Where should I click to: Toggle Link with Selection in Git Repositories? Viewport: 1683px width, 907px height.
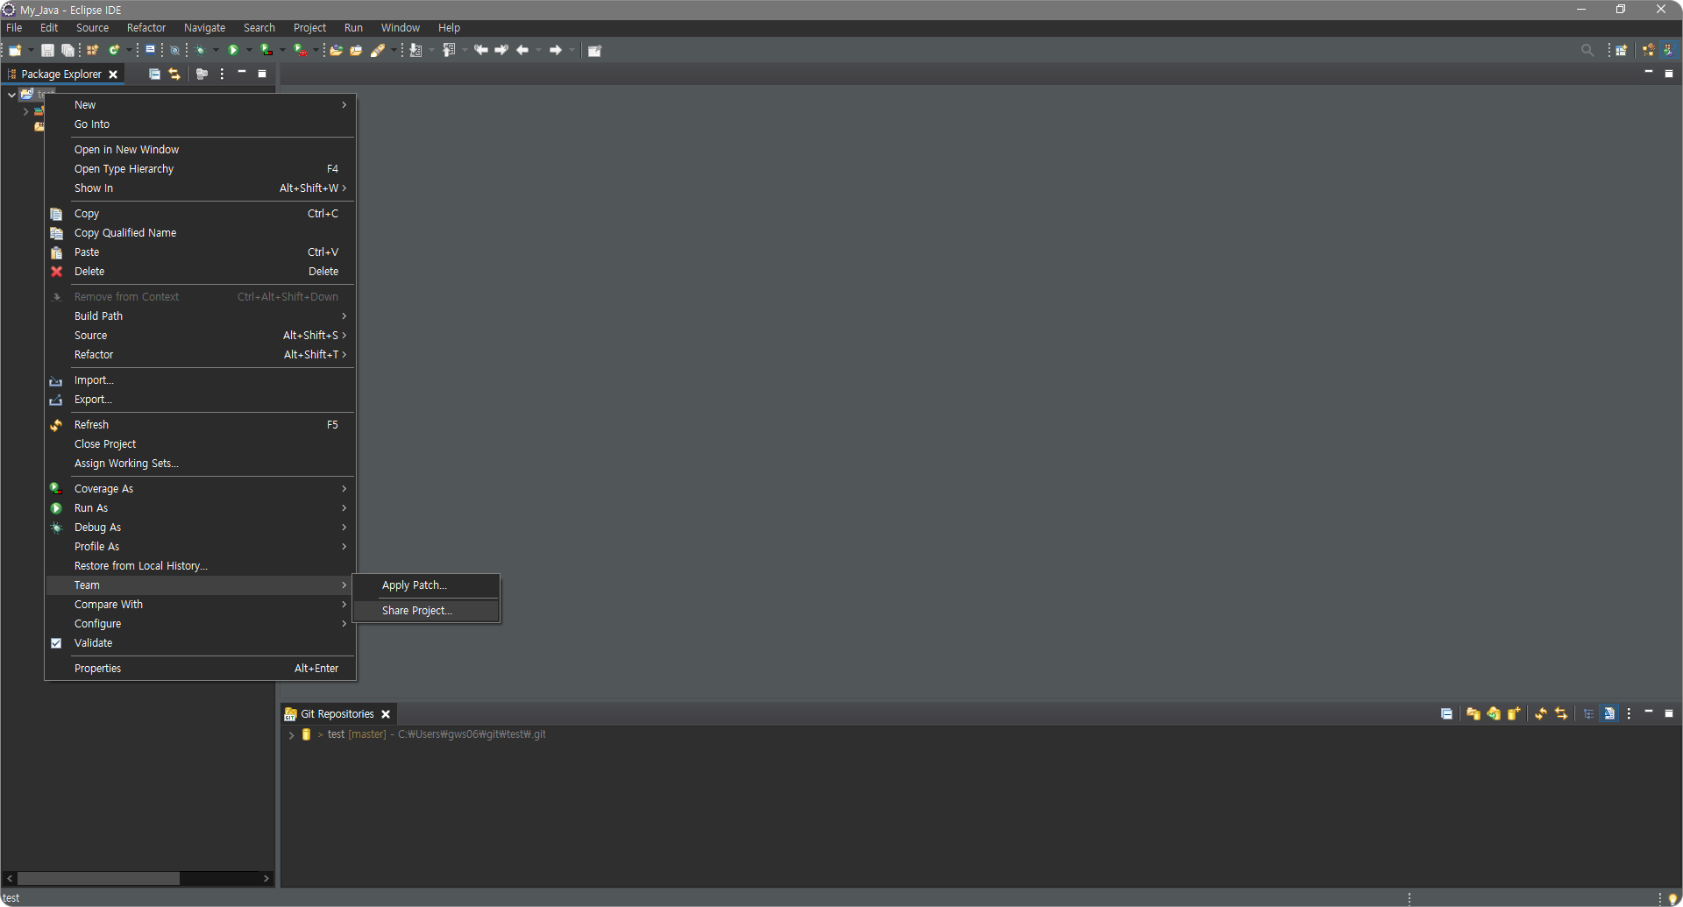[x=1561, y=714]
